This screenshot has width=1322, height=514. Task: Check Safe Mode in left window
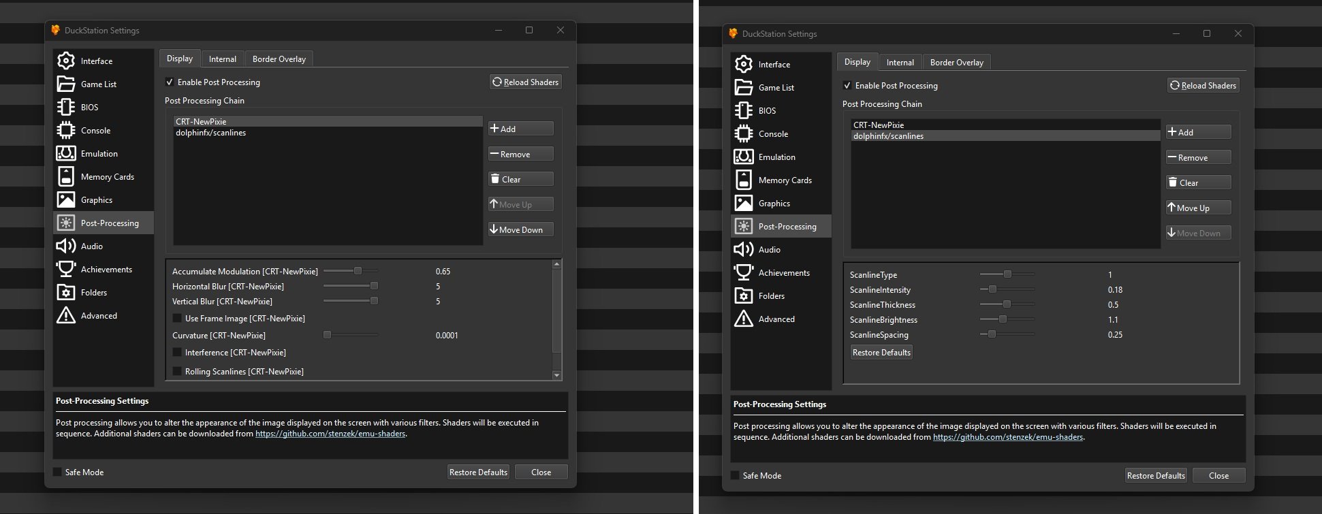57,472
